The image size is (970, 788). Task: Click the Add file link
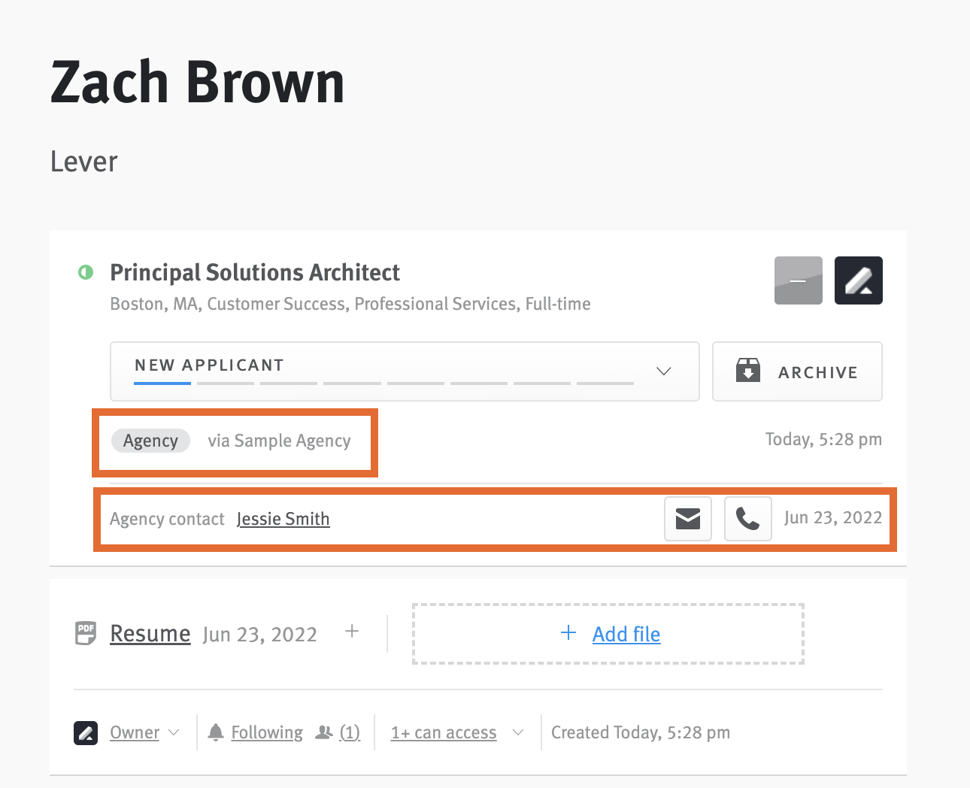626,635
